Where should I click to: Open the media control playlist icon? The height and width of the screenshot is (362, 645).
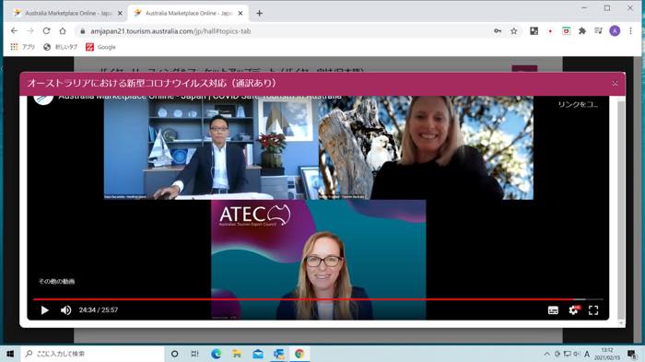[599, 30]
